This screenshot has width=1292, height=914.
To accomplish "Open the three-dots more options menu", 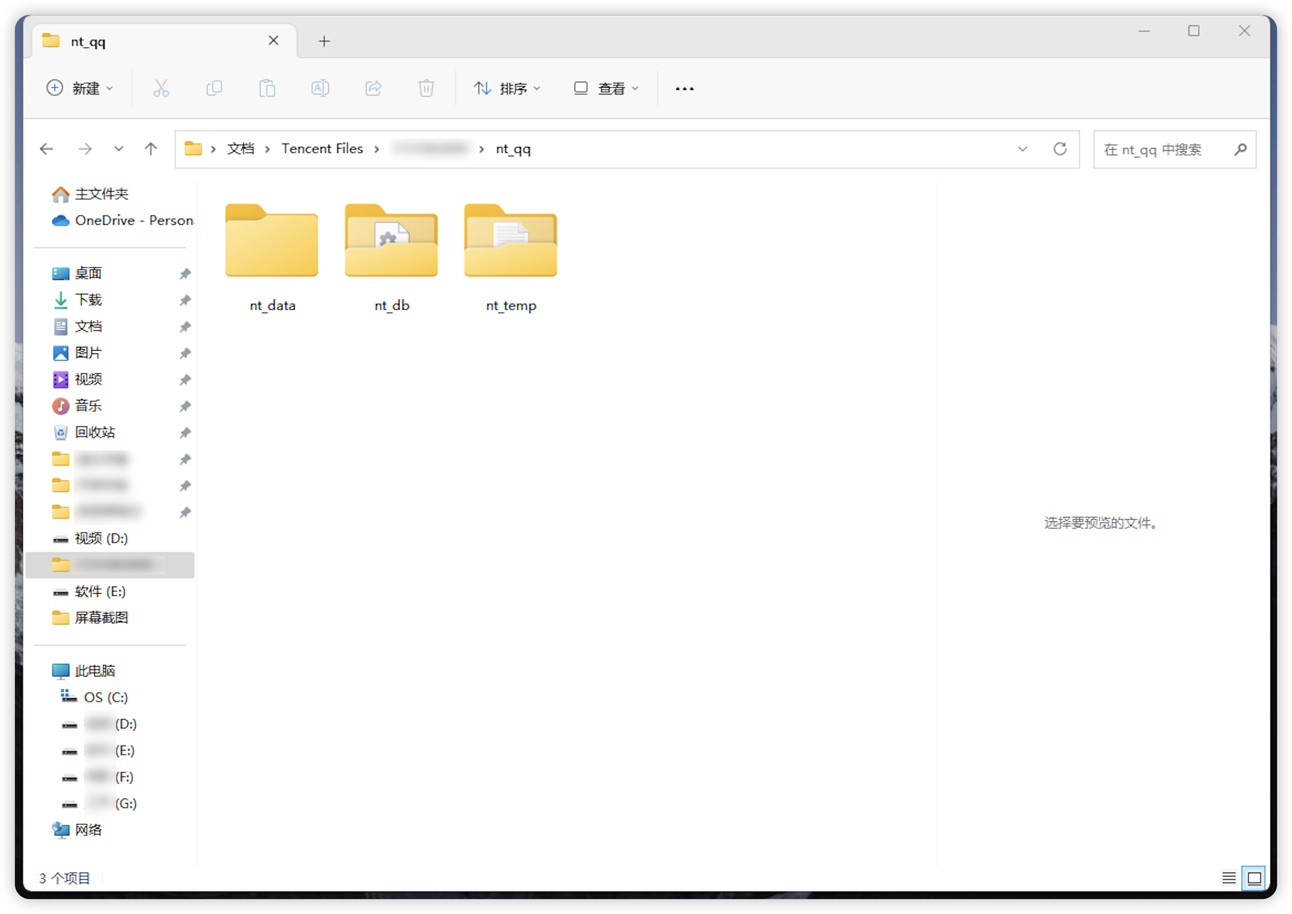I will click(684, 88).
